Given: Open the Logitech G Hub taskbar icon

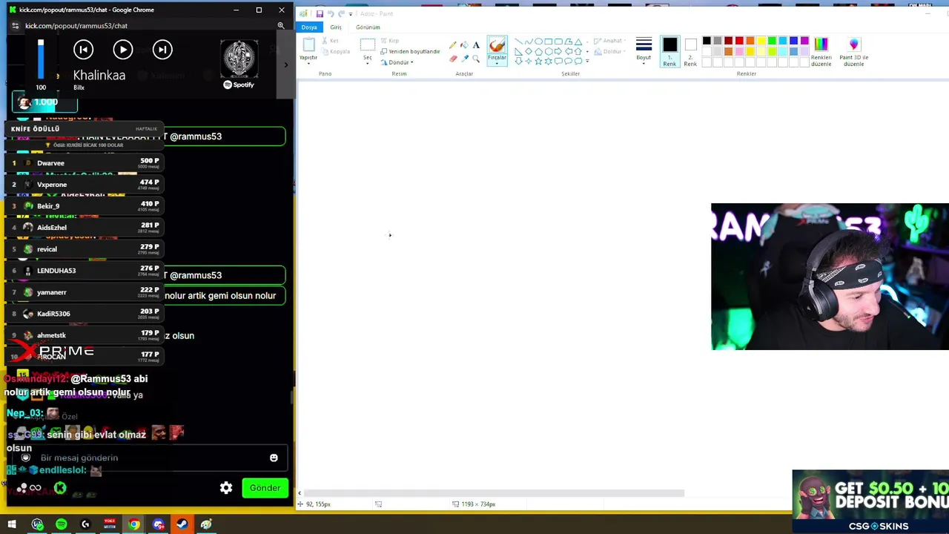Looking at the screenshot, I should (85, 524).
